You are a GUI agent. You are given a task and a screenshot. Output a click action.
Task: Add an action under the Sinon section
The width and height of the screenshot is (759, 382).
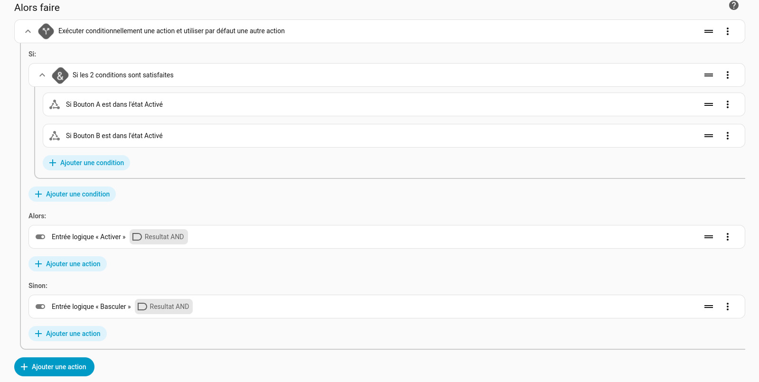(67, 334)
